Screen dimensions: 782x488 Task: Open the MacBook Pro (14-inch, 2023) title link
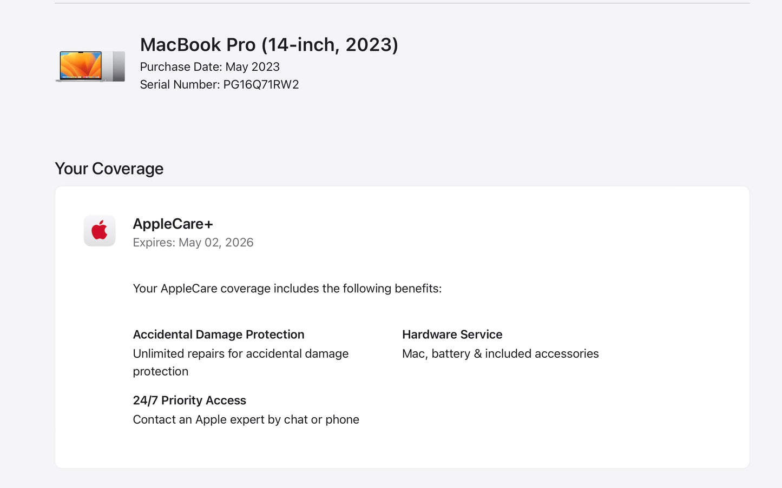(269, 44)
